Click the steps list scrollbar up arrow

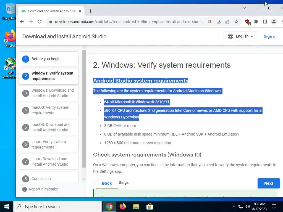(x=84, y=48)
